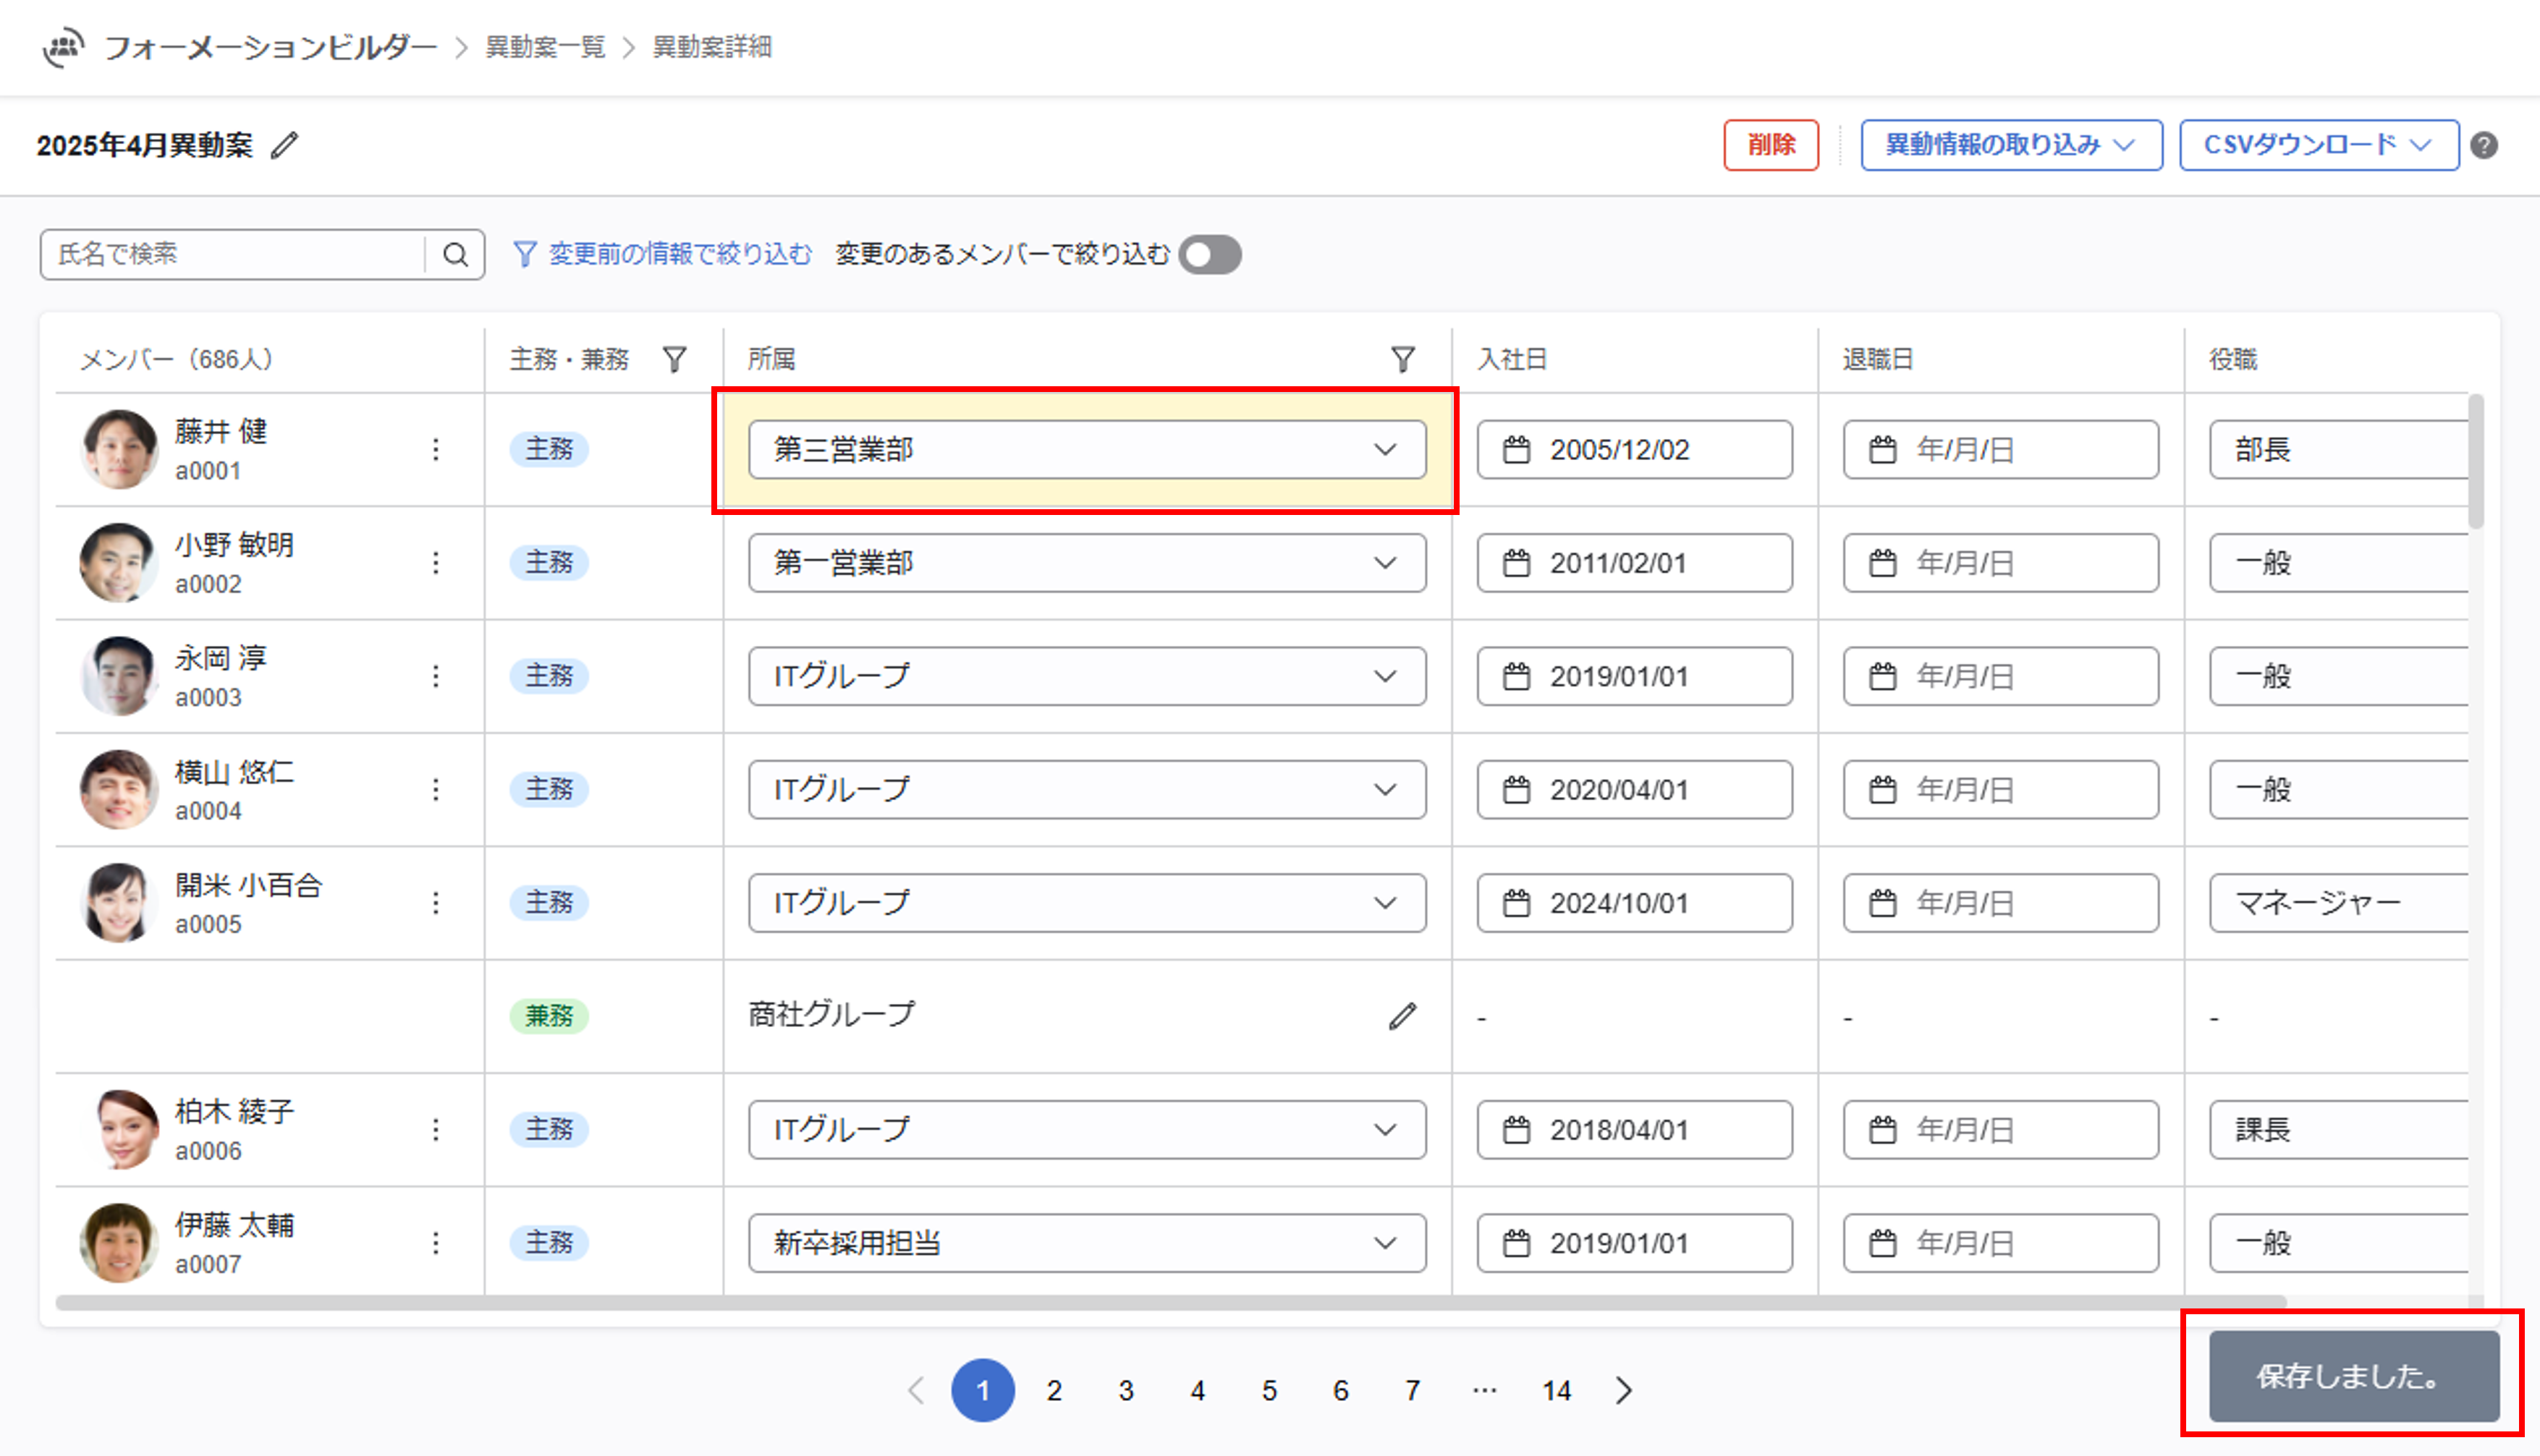Edit the 商社グループ concurrent post via pencil icon
The width and height of the screenshot is (2540, 1456).
pos(1402,1016)
